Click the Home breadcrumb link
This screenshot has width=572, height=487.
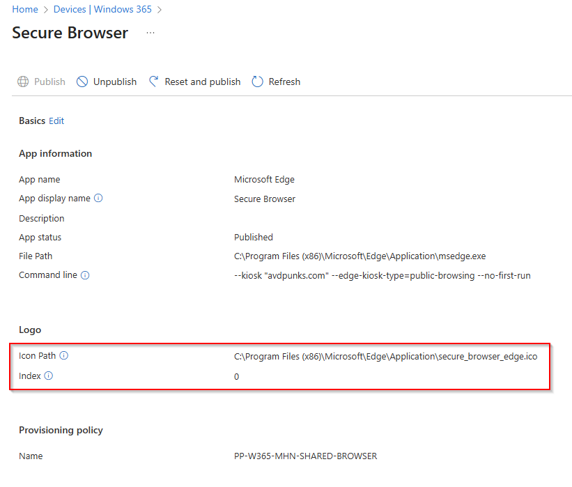tap(25, 9)
